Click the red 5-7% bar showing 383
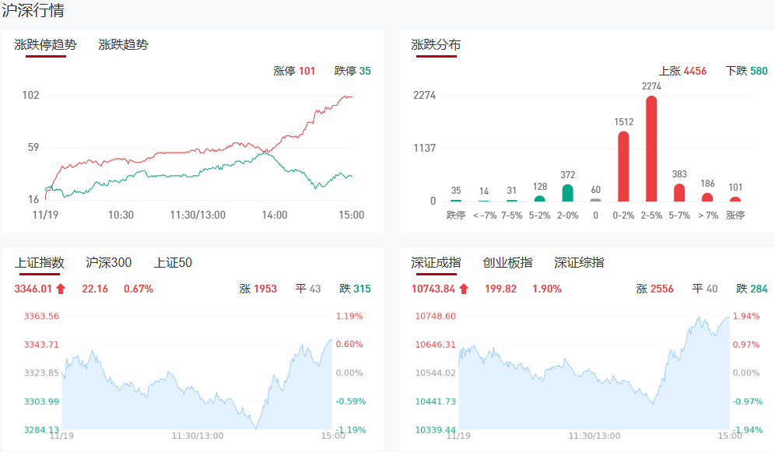 pyautogui.click(x=679, y=192)
